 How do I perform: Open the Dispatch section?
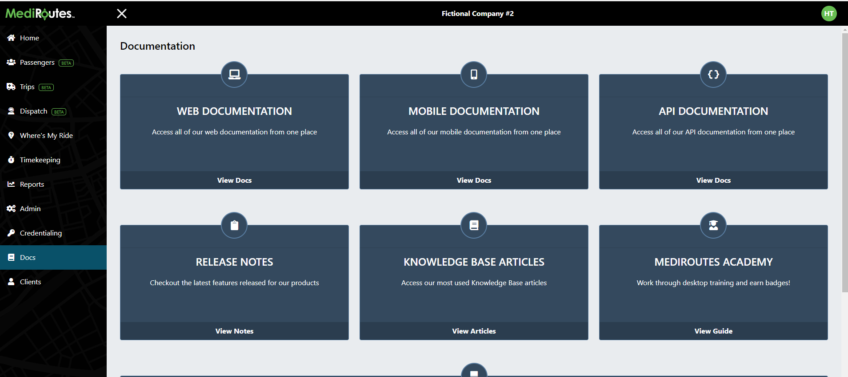(33, 111)
